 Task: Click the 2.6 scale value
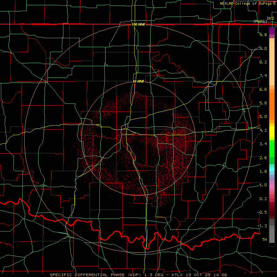click(263, 158)
